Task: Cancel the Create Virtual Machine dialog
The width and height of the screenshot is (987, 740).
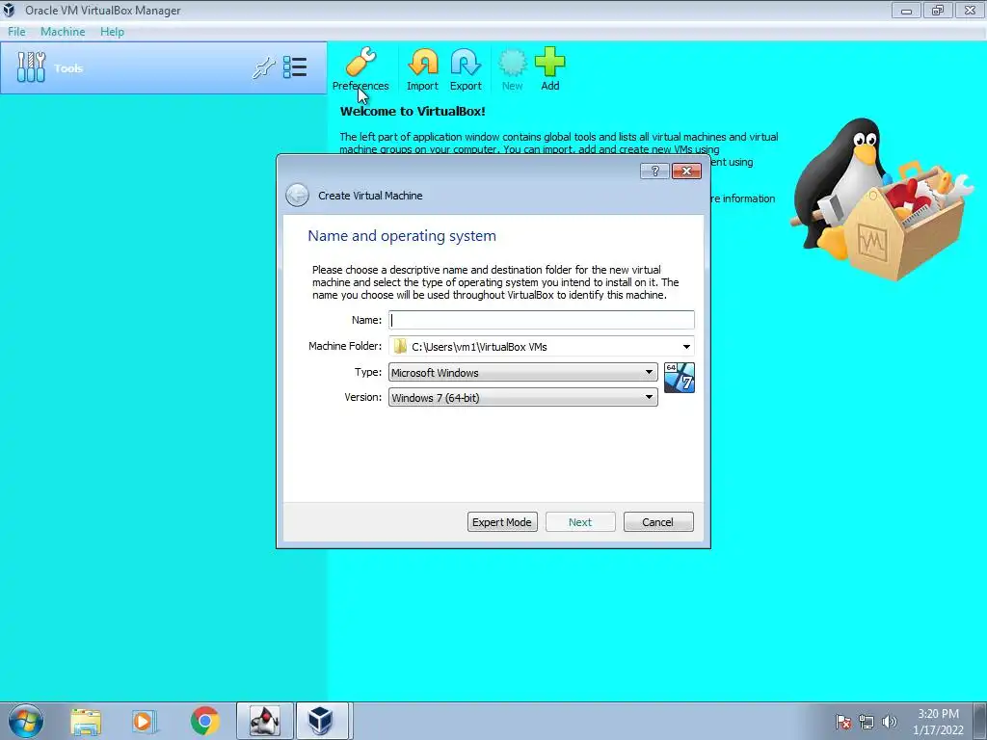Action: click(658, 522)
